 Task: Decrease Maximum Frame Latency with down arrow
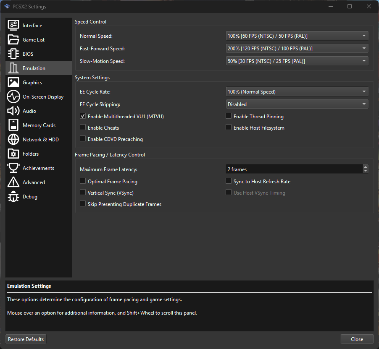(366, 171)
